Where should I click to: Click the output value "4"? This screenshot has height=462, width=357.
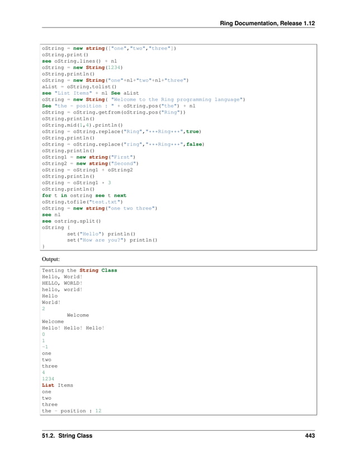pyautogui.click(x=44, y=372)
